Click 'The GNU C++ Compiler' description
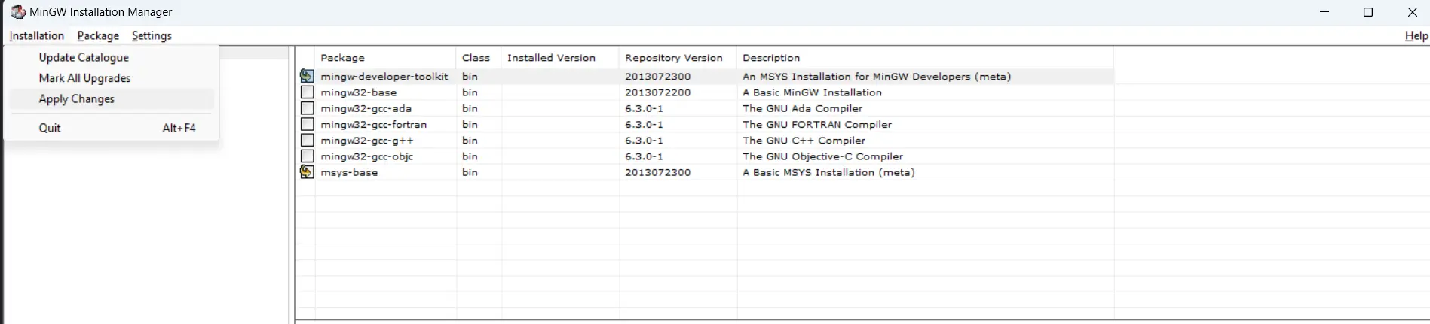Viewport: 1430px width, 324px height. tap(804, 141)
